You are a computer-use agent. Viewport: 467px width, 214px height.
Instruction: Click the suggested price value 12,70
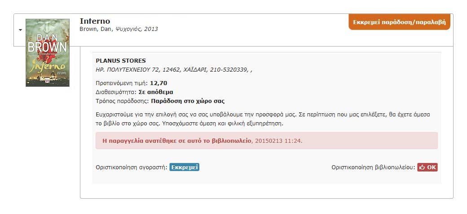pos(159,83)
